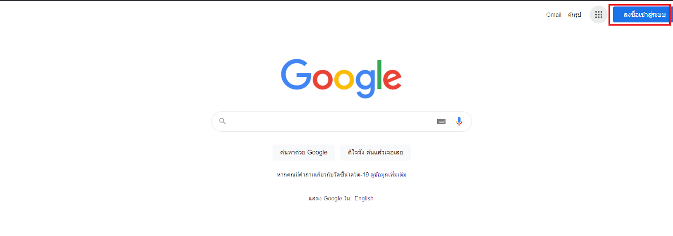Click the magnifying glass icon in search box

coord(223,121)
